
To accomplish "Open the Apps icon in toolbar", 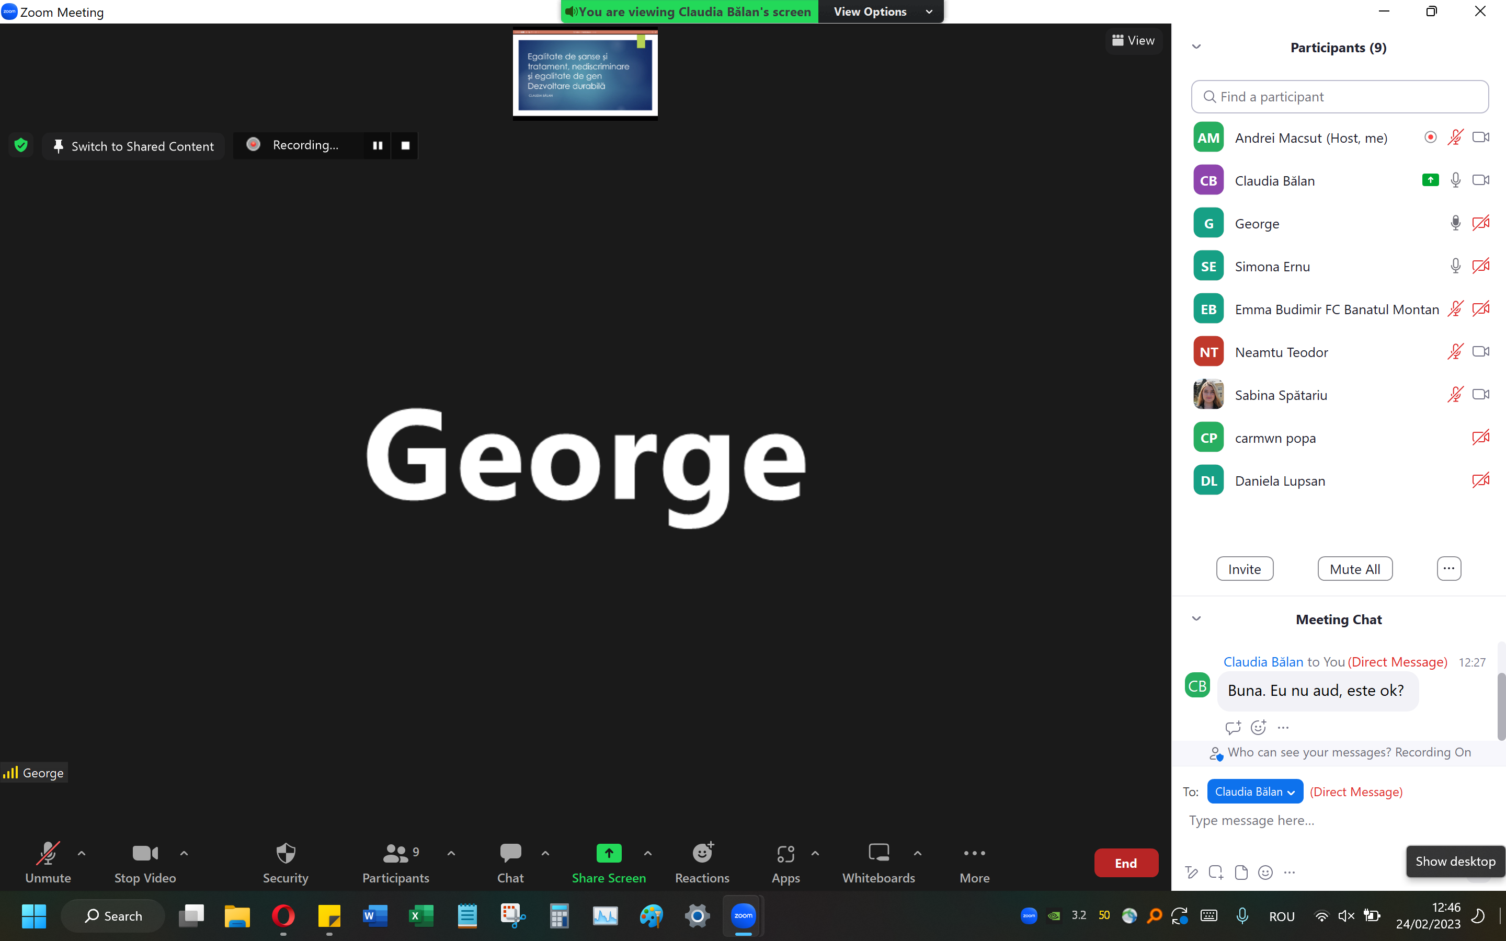I will tap(785, 853).
